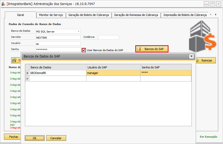Screen dimensions: 223x144
Task: Click Cancelar in the SAP databases dialog
Action: (56, 138)
